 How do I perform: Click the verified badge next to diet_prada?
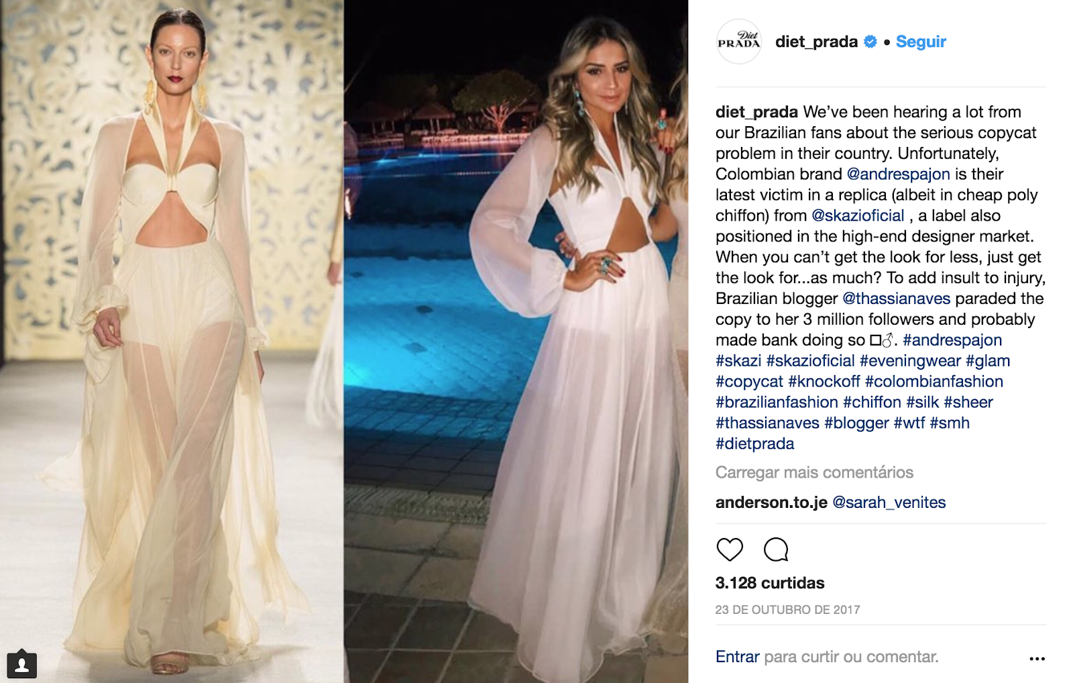coord(870,42)
